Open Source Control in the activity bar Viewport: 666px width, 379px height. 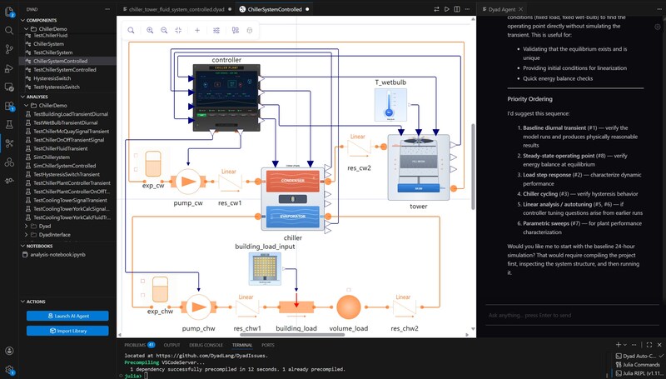tap(9, 48)
